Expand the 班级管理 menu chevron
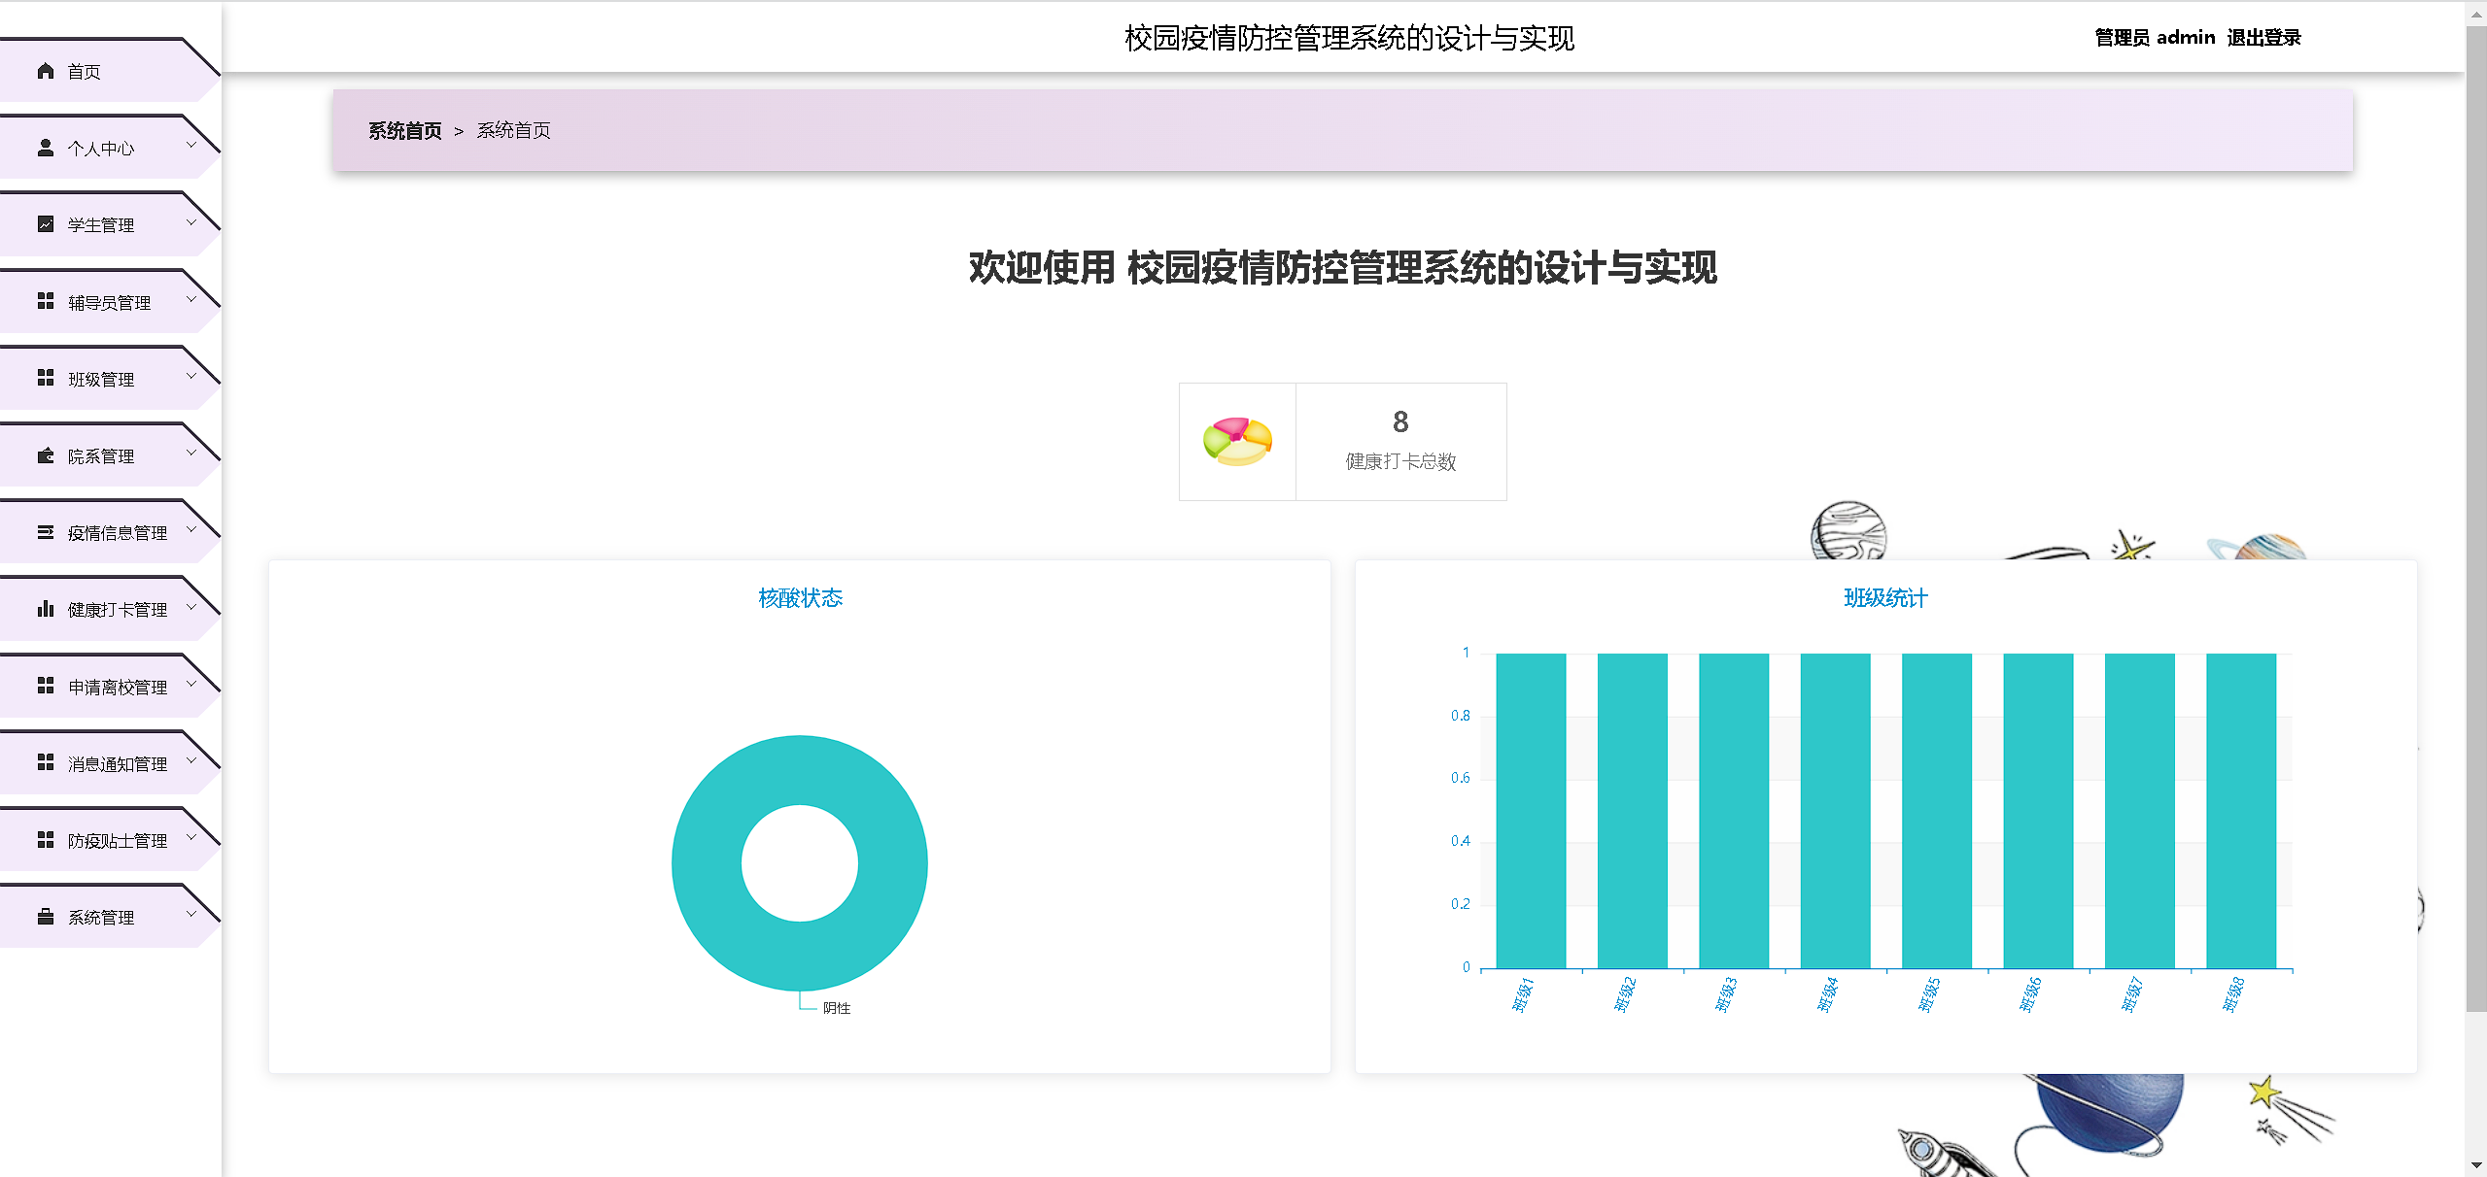 [191, 377]
